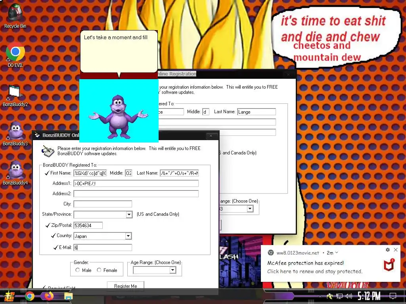Screen dimensions: 406x304
Task: Open Chrome from the taskbar
Action: [x=29, y=296]
